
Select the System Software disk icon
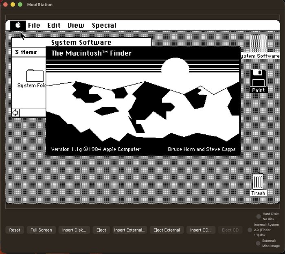(x=259, y=44)
